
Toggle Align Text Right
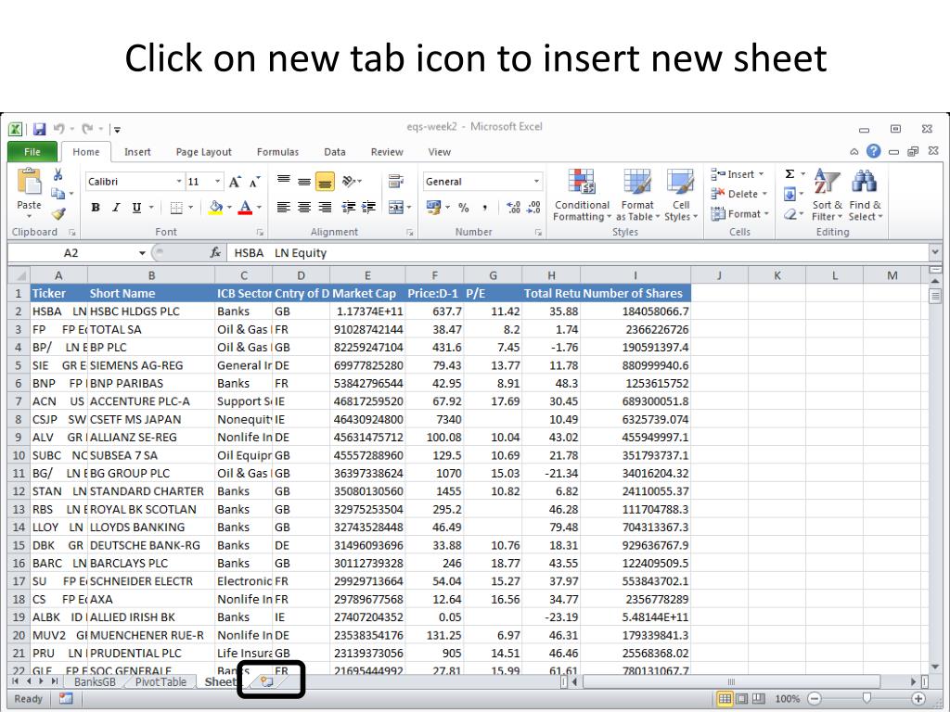[x=325, y=208]
